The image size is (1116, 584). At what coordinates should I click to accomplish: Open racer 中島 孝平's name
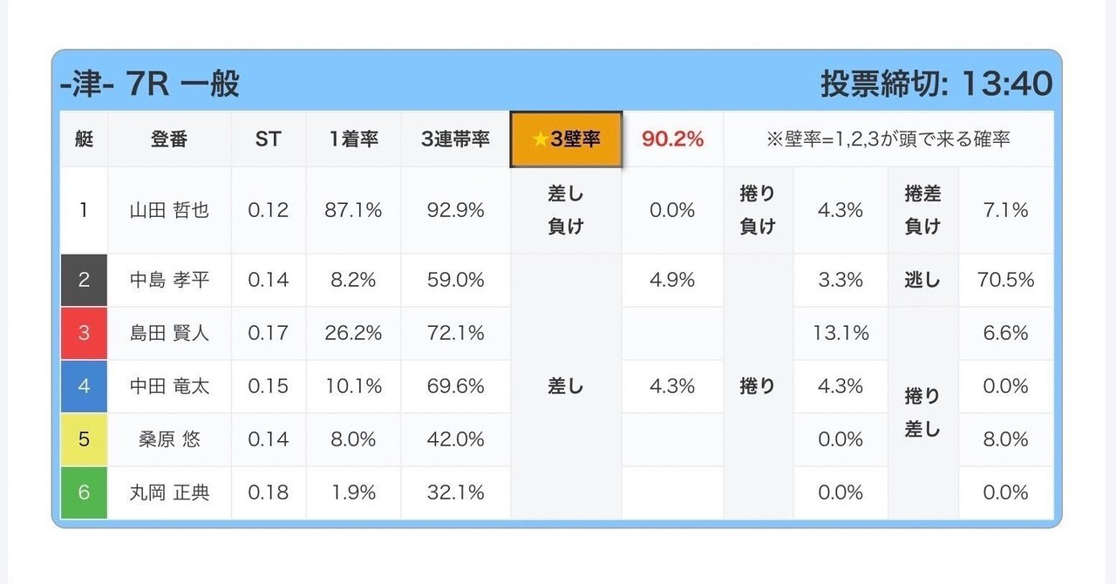[x=169, y=280]
